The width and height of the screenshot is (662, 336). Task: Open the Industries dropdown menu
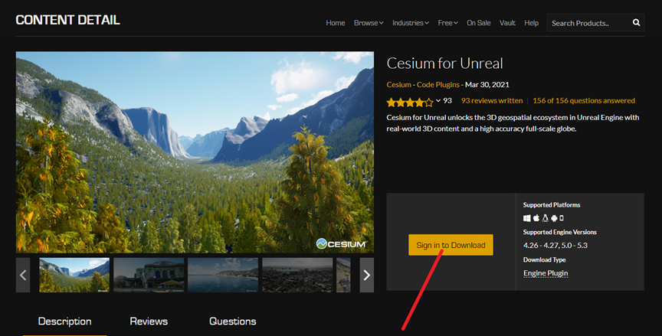[411, 23]
